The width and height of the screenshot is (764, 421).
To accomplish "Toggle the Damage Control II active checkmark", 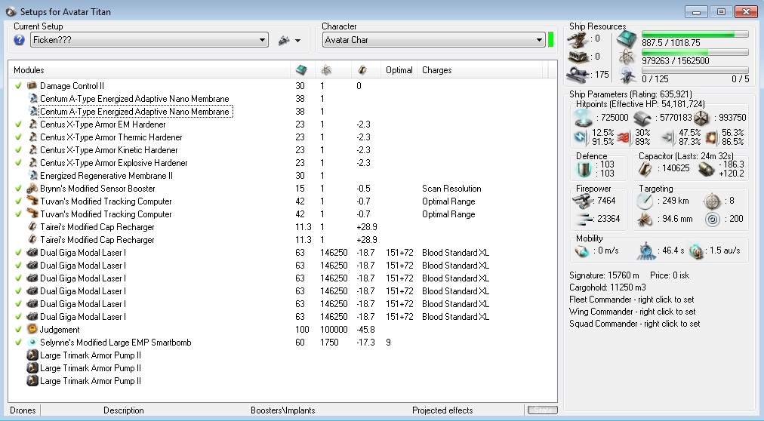I will coord(19,86).
